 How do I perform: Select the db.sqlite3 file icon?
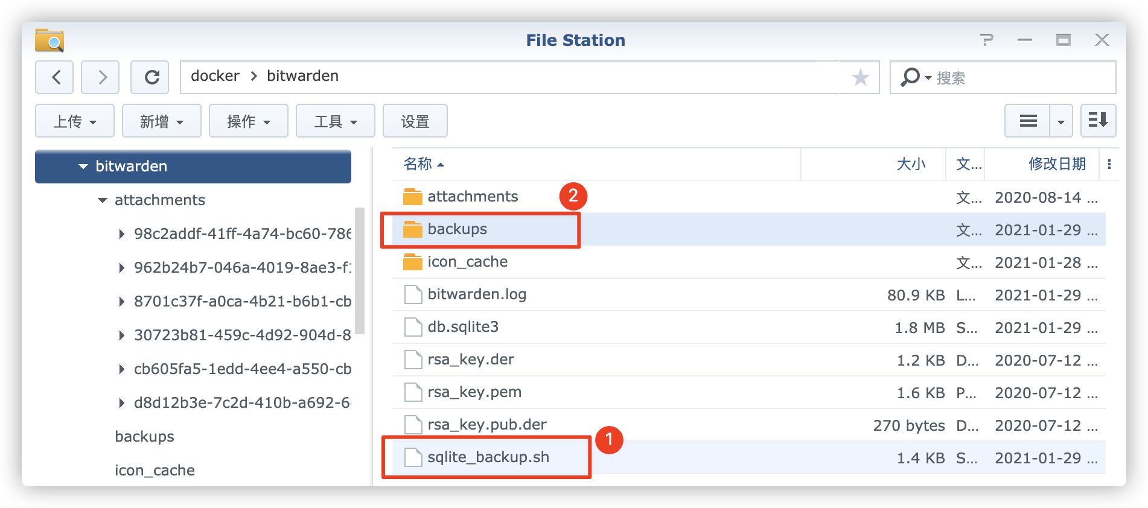click(x=413, y=327)
